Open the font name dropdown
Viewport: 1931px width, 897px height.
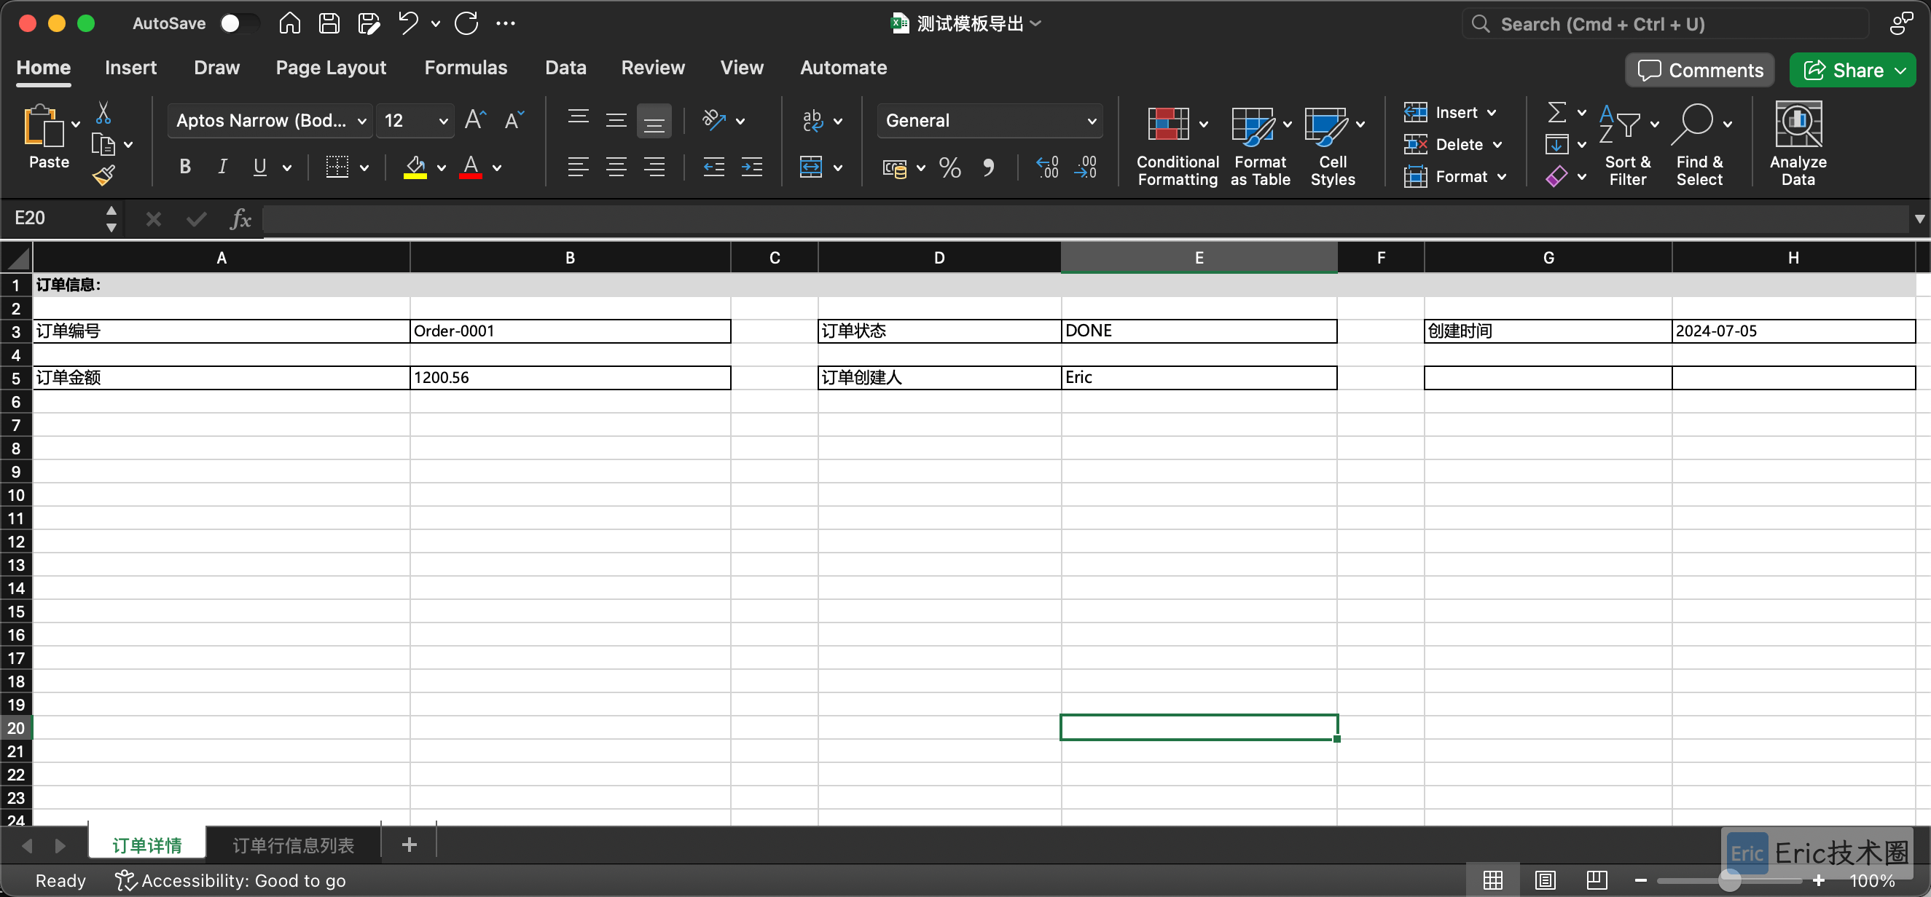362,122
